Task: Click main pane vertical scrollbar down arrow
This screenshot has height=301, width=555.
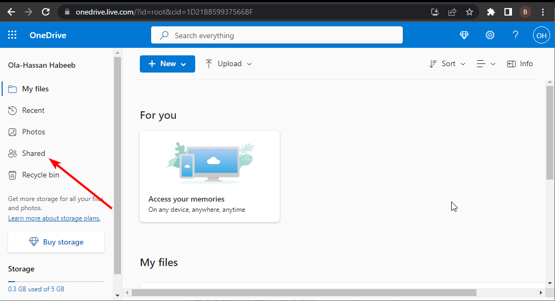Action: (x=550, y=283)
